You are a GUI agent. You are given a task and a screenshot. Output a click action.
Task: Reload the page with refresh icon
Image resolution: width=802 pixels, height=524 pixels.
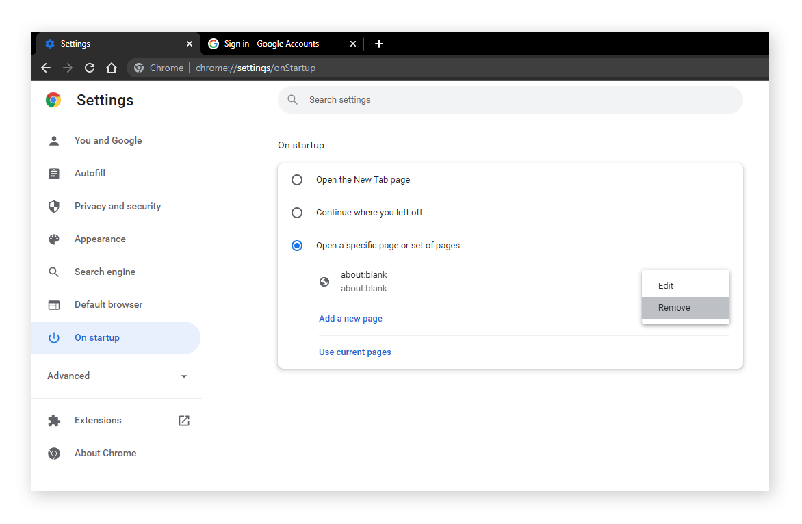click(x=90, y=68)
